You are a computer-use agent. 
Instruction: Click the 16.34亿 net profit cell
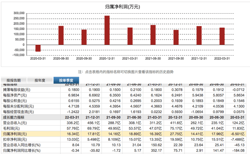(73, 134)
